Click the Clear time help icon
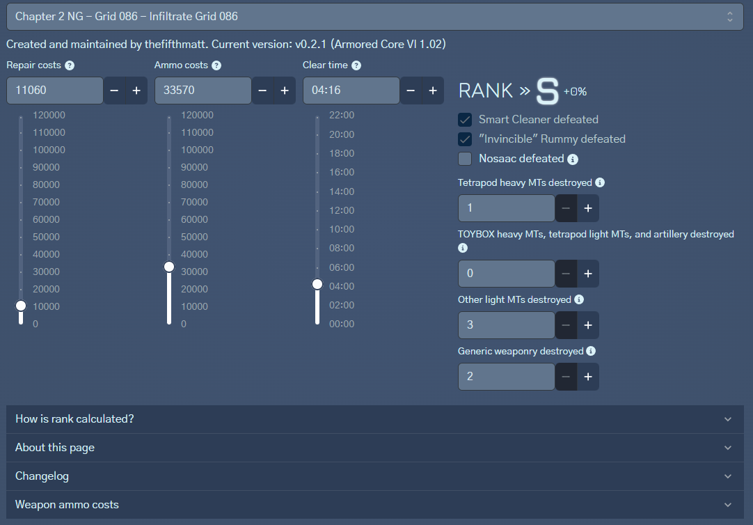Screen dimensions: 753x525 tap(356, 65)
